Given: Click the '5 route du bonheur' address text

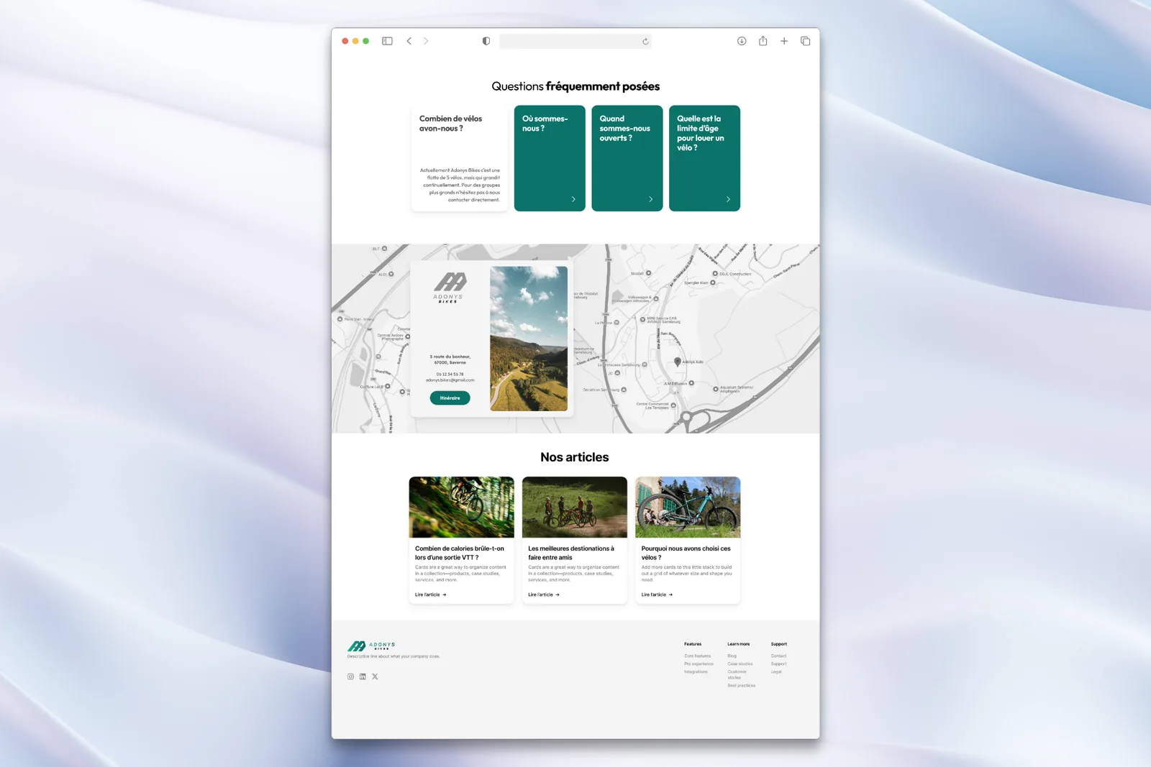Looking at the screenshot, I should (x=450, y=359).
